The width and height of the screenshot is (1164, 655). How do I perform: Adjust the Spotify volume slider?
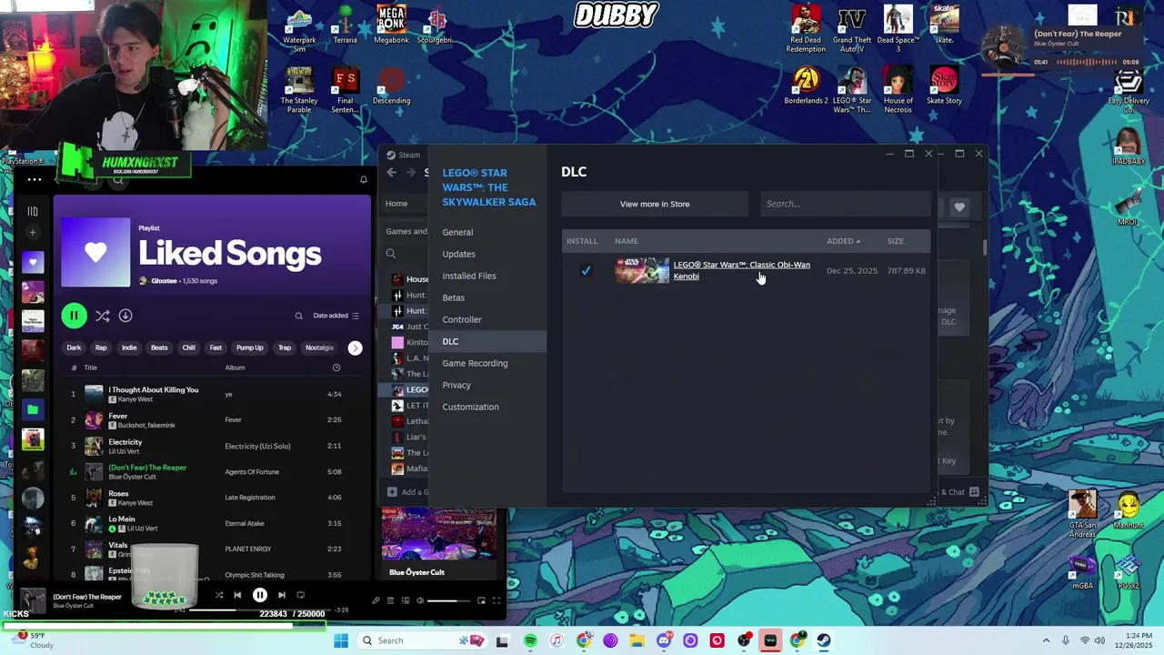point(449,600)
